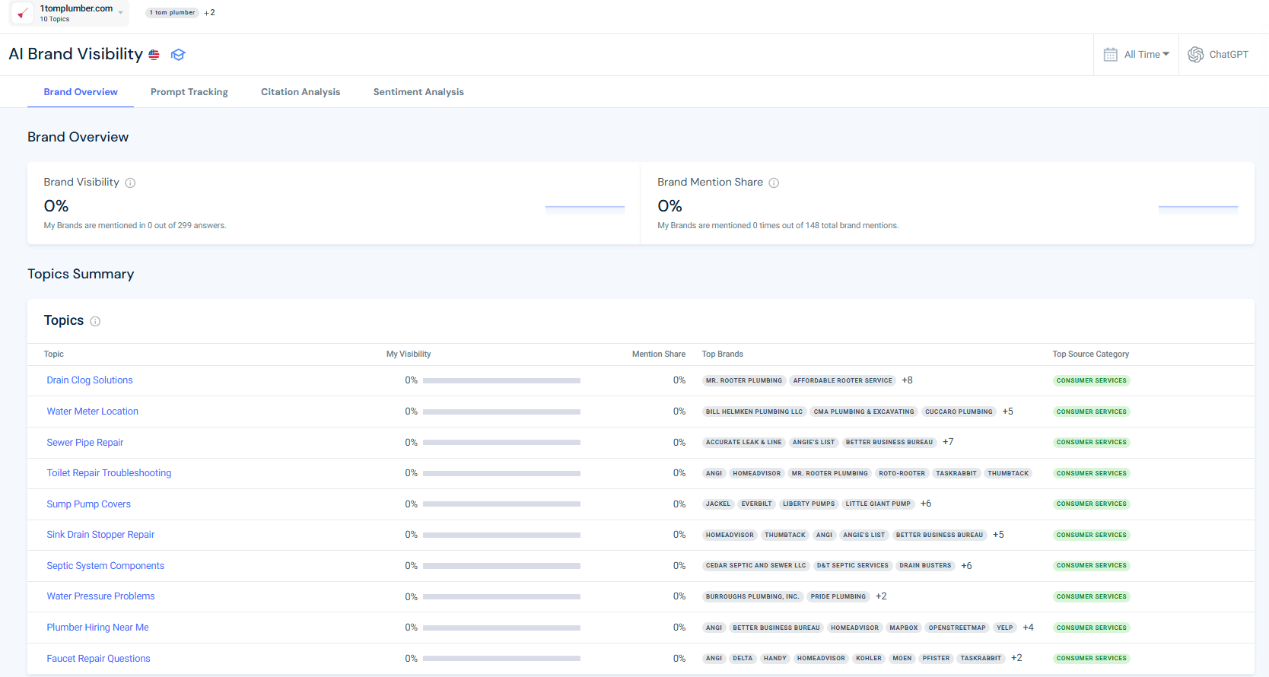Show the +8 more brands for Drain Clog

coord(907,380)
